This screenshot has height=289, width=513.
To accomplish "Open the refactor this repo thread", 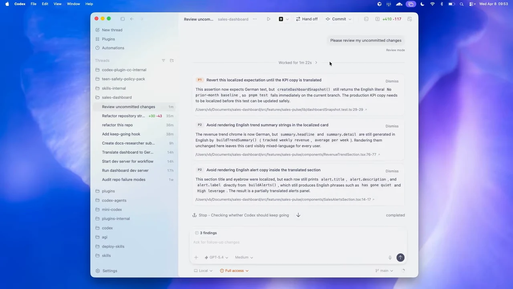I will (x=134, y=125).
